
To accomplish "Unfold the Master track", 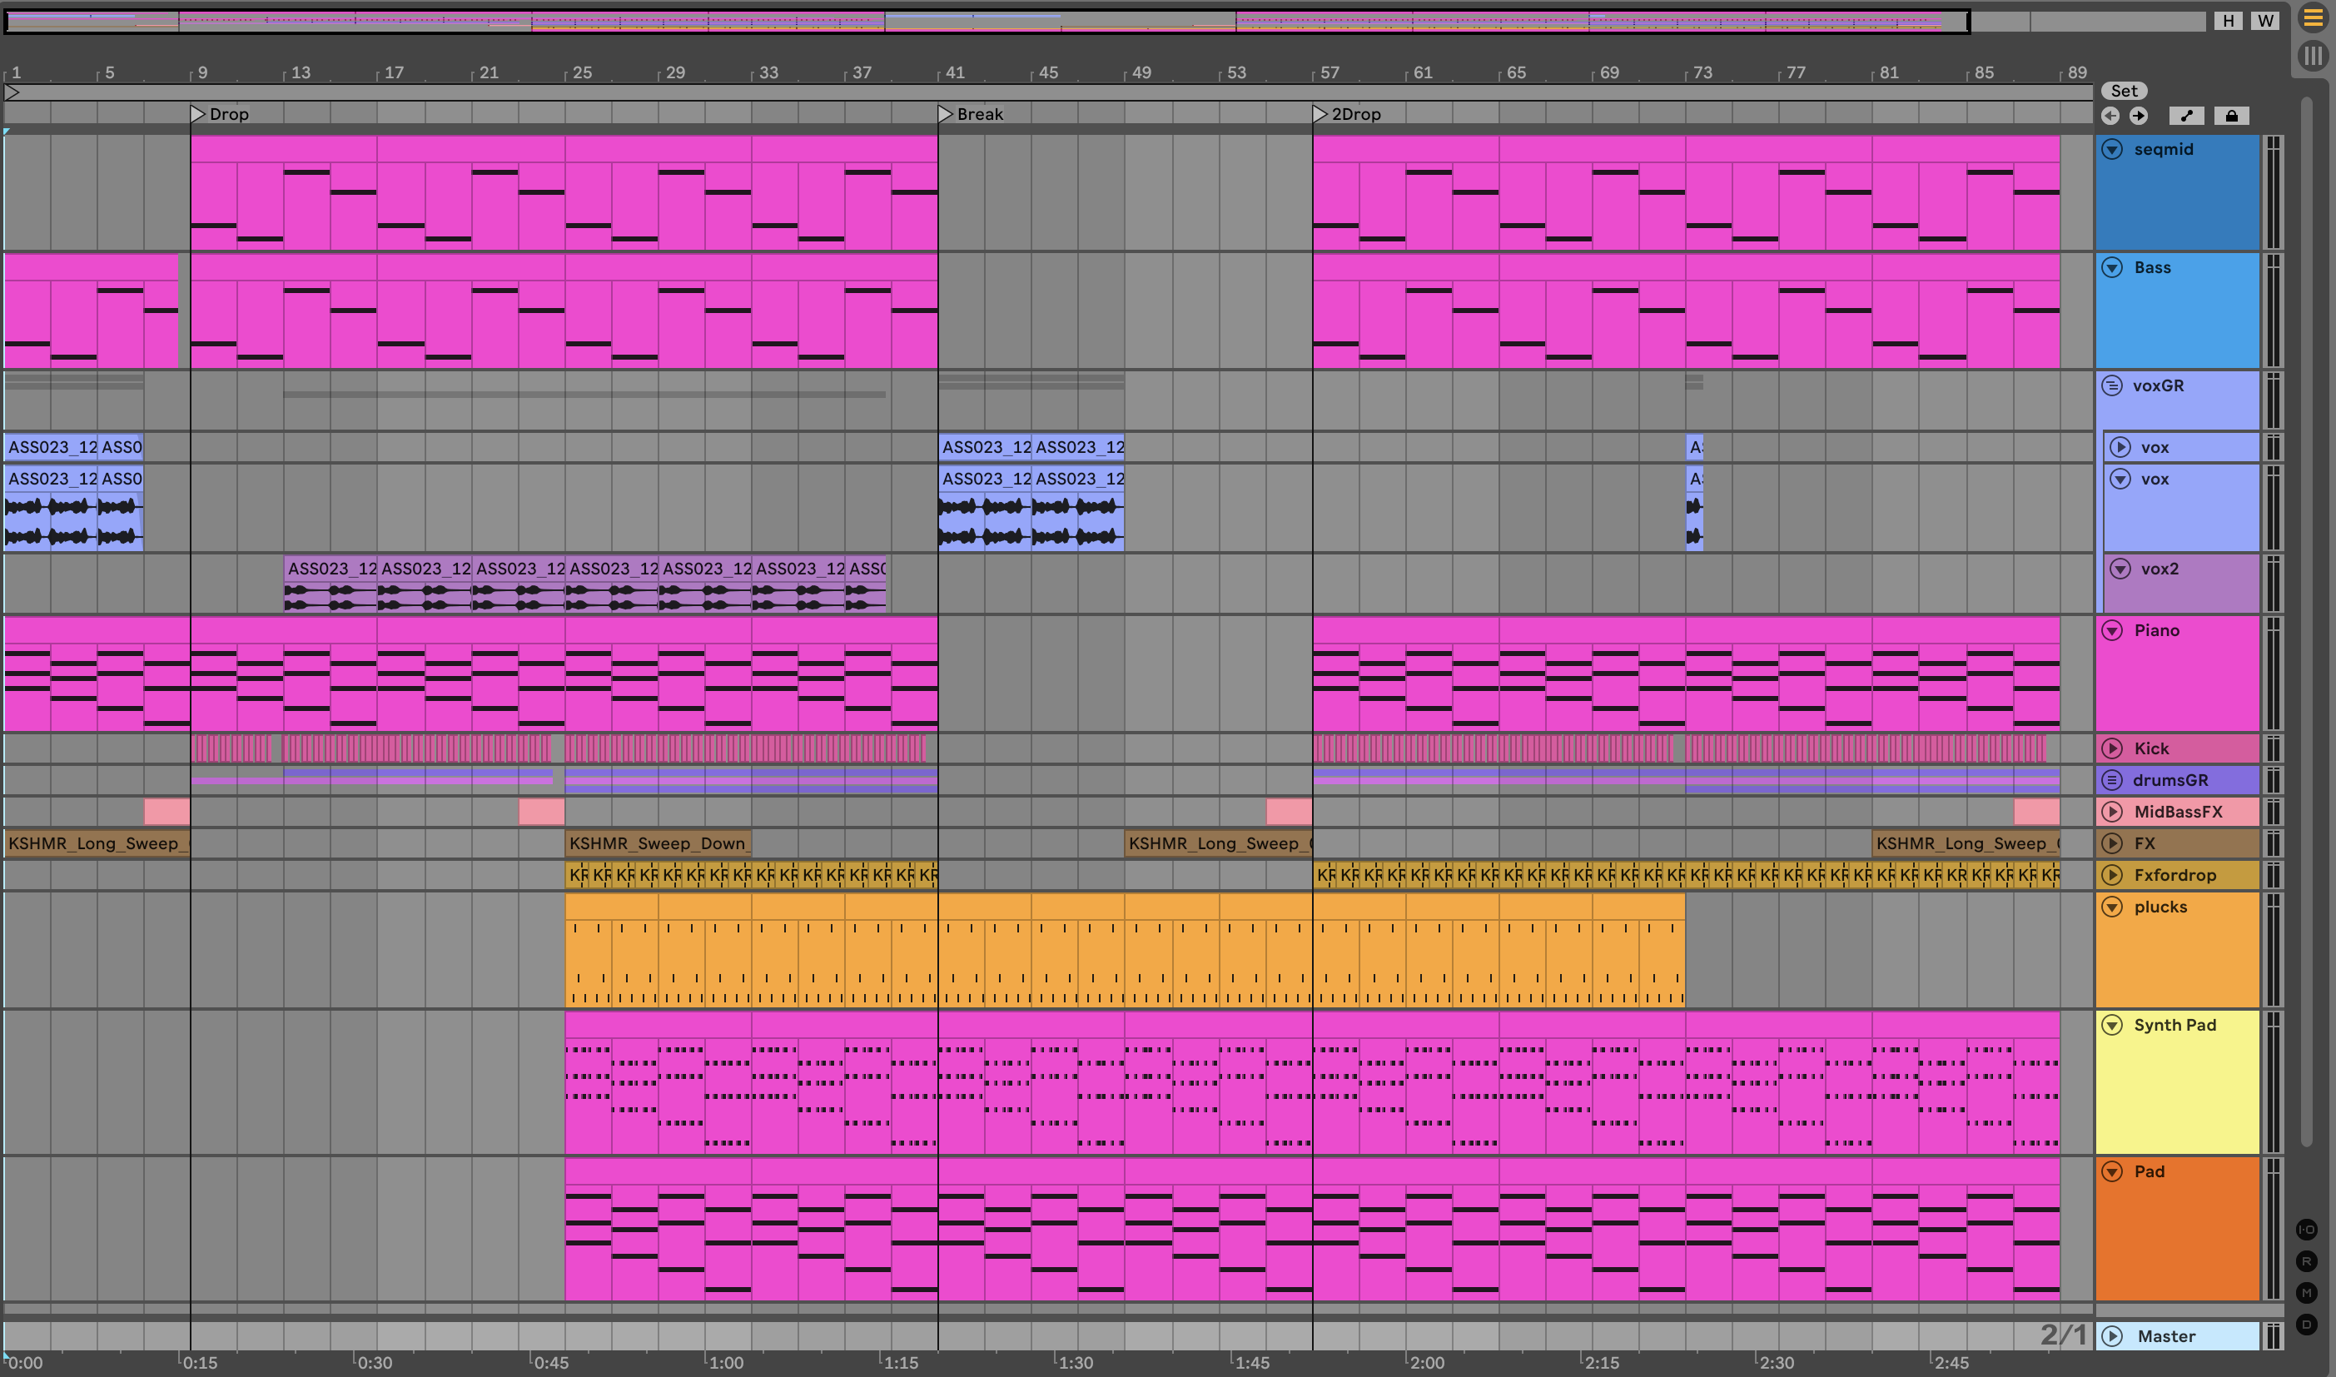I will tap(2112, 1336).
